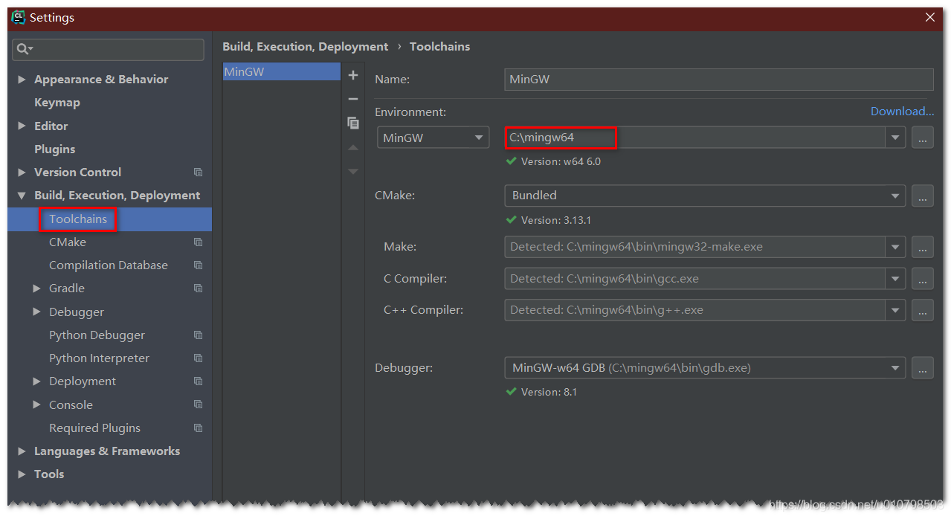Browse for C Compiler executable
951x519 pixels.
[x=922, y=279]
